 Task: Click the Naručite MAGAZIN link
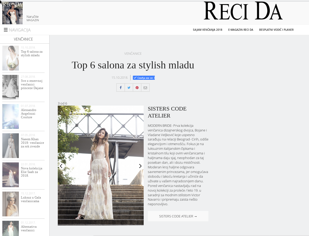(x=33, y=18)
